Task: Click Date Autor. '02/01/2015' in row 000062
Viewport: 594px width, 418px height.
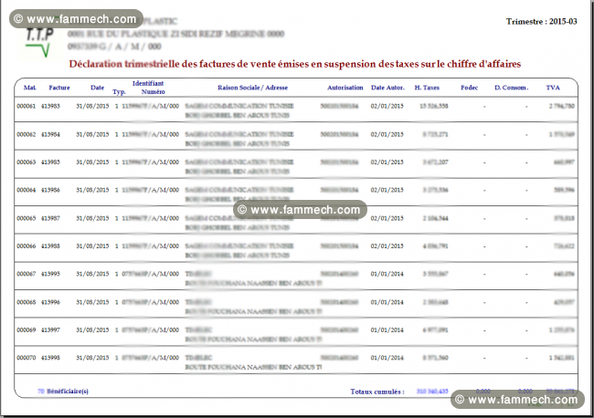Action: coord(387,135)
